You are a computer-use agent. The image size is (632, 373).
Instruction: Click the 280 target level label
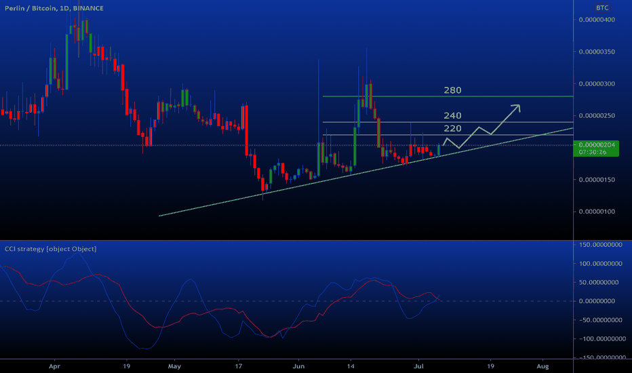452,90
